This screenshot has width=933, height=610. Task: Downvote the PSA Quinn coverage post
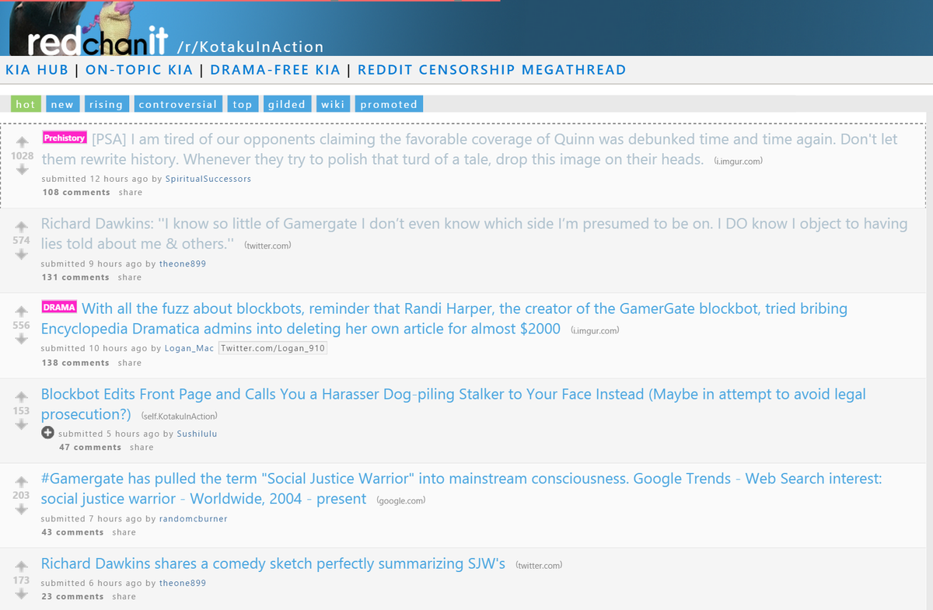point(22,170)
